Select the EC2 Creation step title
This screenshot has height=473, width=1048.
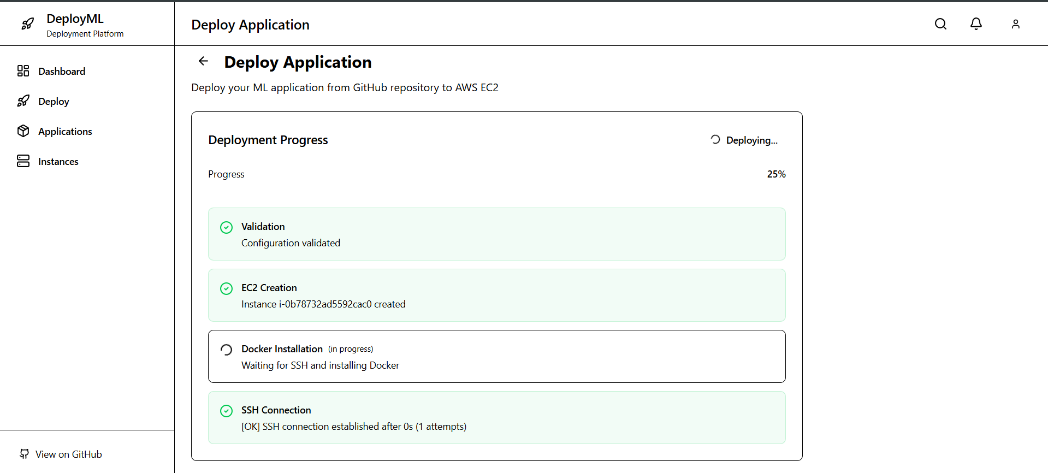(269, 288)
